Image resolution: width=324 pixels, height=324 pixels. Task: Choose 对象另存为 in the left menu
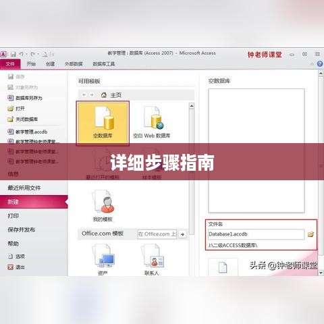tap(23, 87)
